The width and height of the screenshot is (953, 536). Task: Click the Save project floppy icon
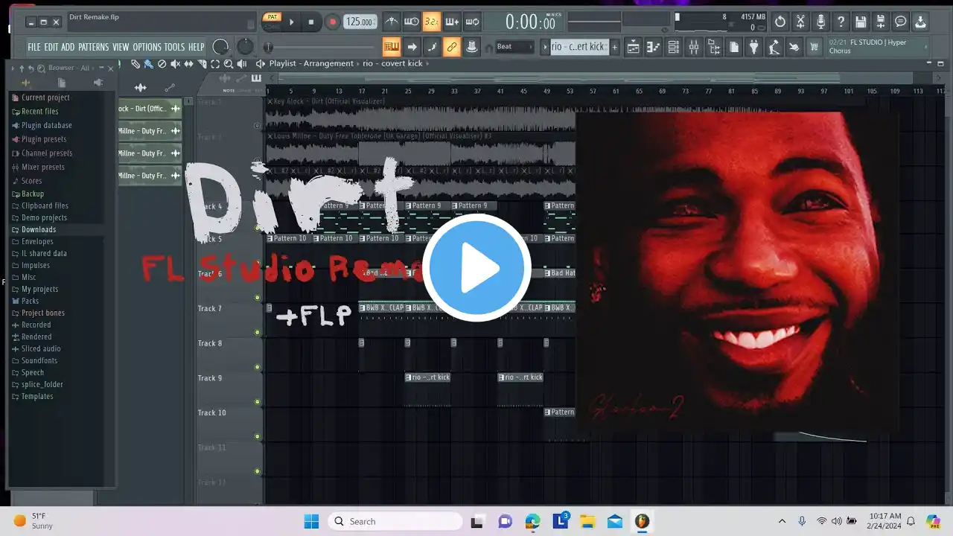[861, 22]
